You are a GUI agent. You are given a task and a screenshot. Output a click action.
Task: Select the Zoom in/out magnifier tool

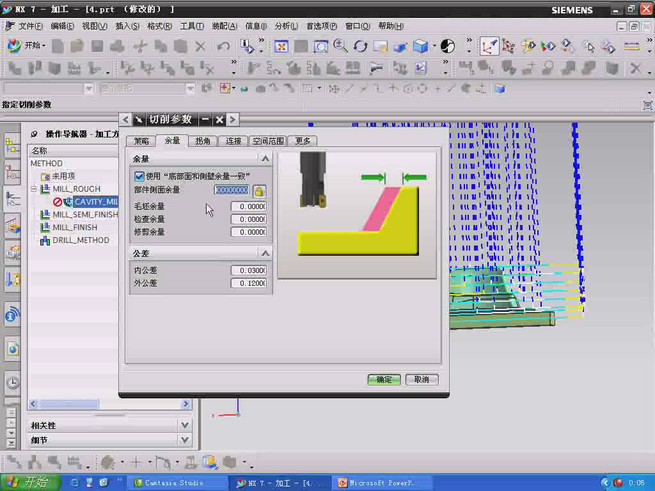coord(340,46)
